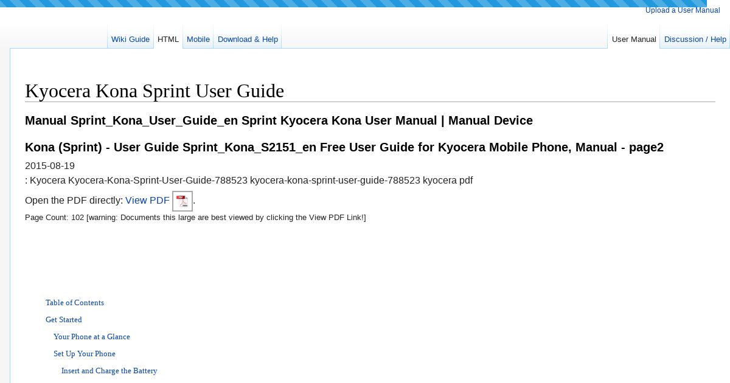
Task: Open the Mobile tab
Action: coord(198,40)
